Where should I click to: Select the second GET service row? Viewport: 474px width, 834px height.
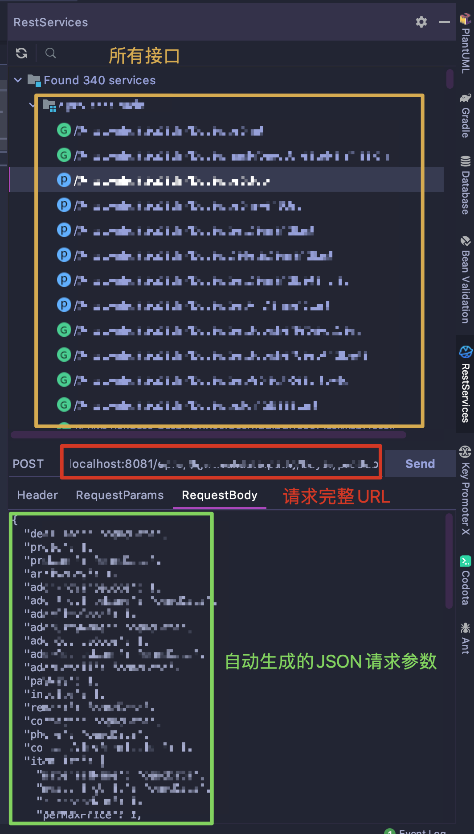(226, 156)
